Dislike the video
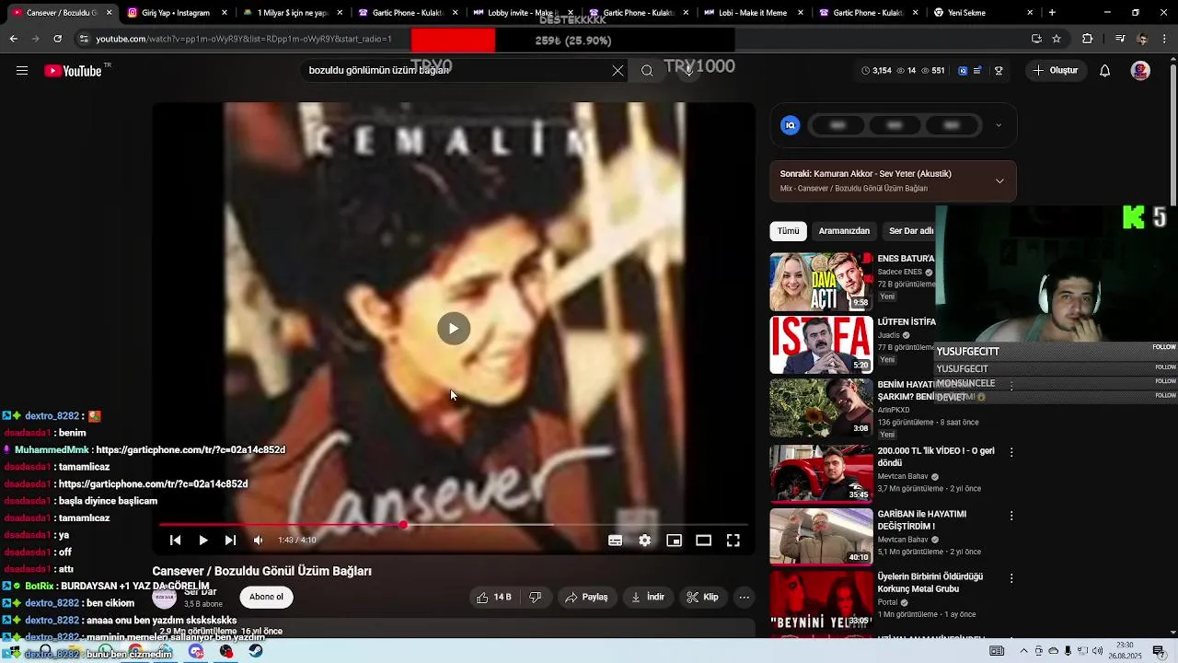This screenshot has width=1178, height=663. tap(535, 598)
